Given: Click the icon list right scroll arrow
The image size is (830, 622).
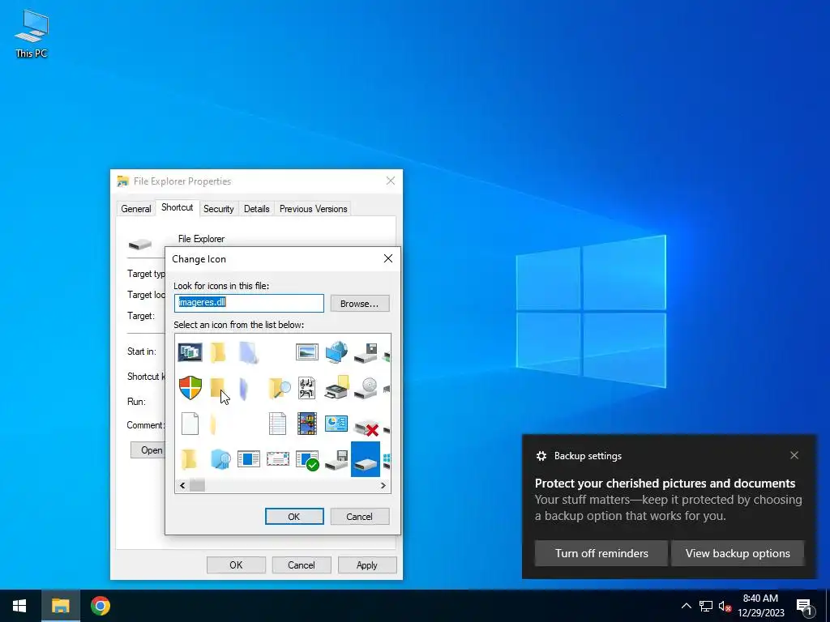Looking at the screenshot, I should [x=383, y=486].
